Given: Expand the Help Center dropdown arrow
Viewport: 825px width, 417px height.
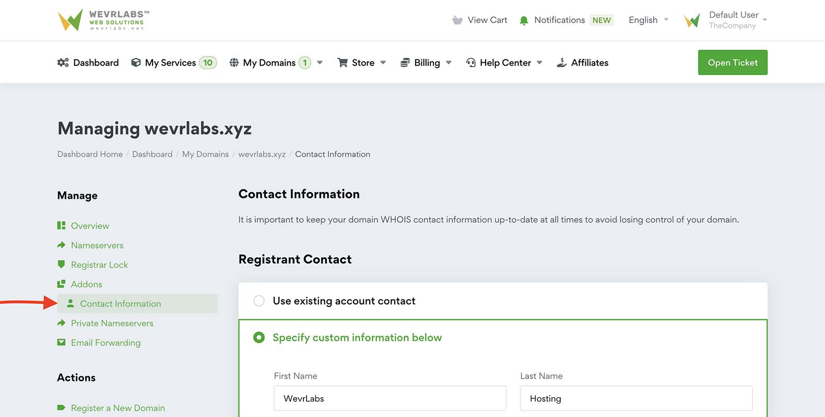Looking at the screenshot, I should 539,63.
